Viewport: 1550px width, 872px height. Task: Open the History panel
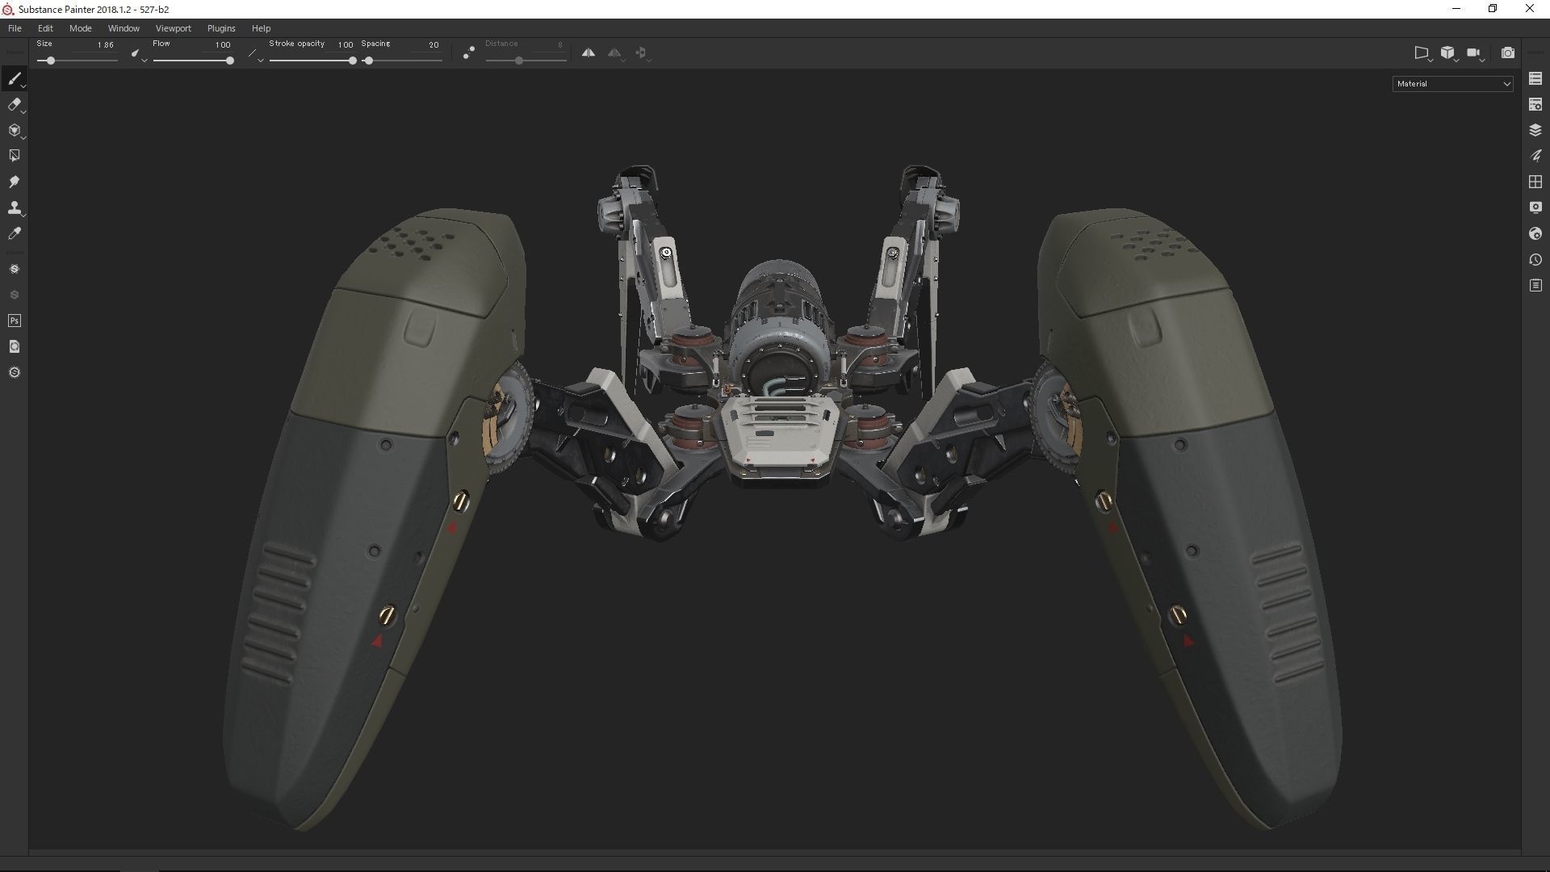[1535, 259]
